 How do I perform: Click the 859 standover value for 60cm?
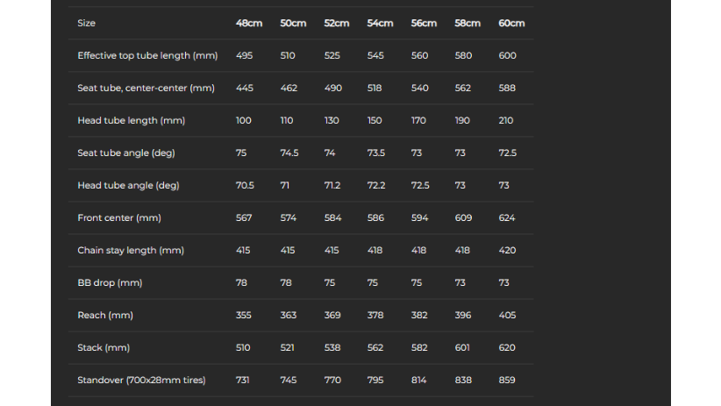(507, 381)
